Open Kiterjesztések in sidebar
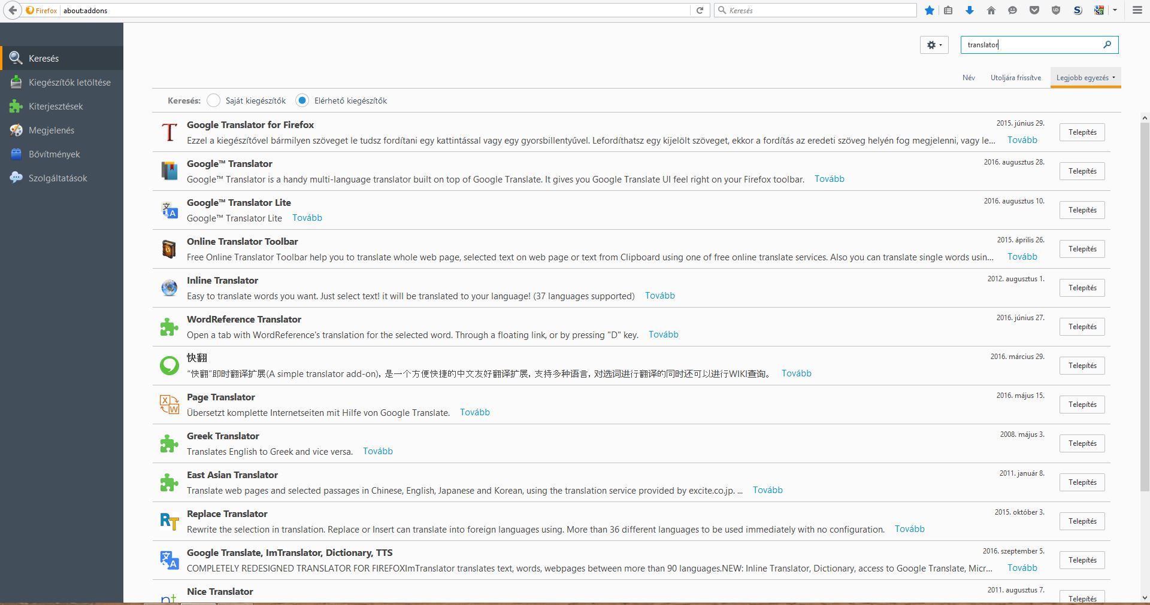The width and height of the screenshot is (1150, 605). (x=62, y=106)
